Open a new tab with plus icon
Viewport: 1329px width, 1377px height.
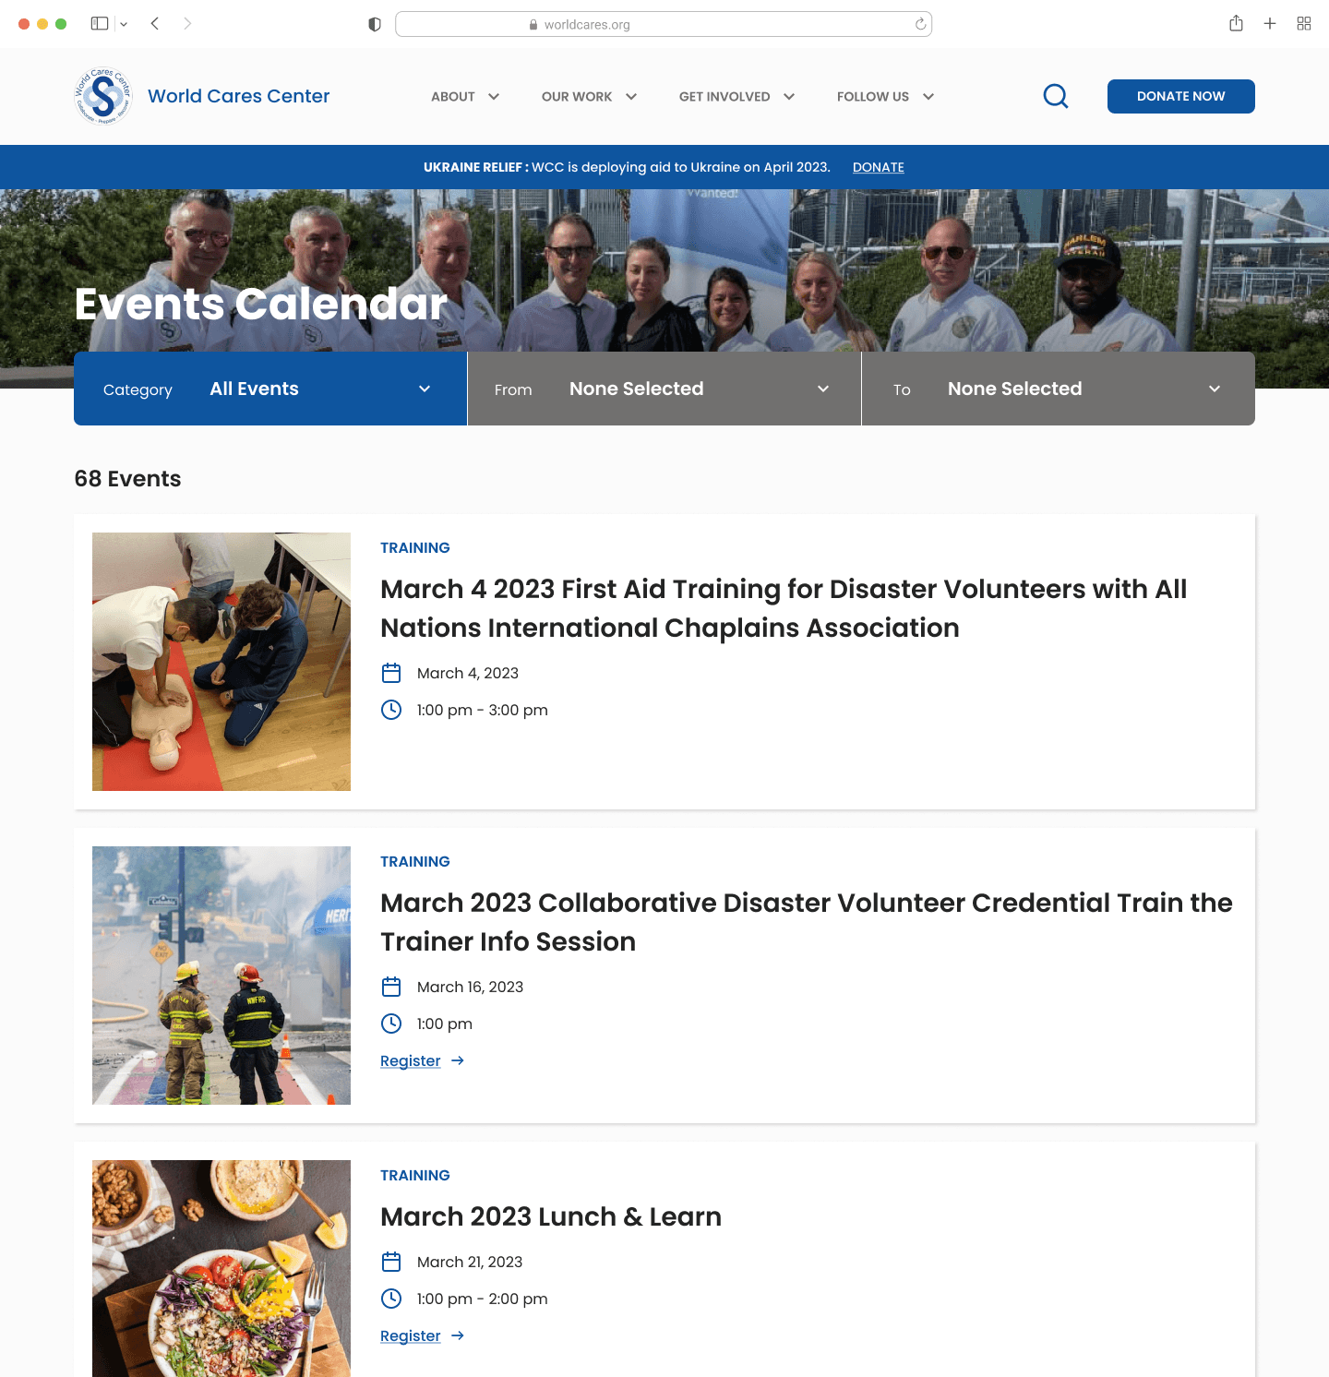click(x=1270, y=23)
